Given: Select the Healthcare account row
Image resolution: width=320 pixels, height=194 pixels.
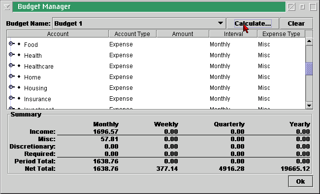Looking at the screenshot, I should point(156,66).
